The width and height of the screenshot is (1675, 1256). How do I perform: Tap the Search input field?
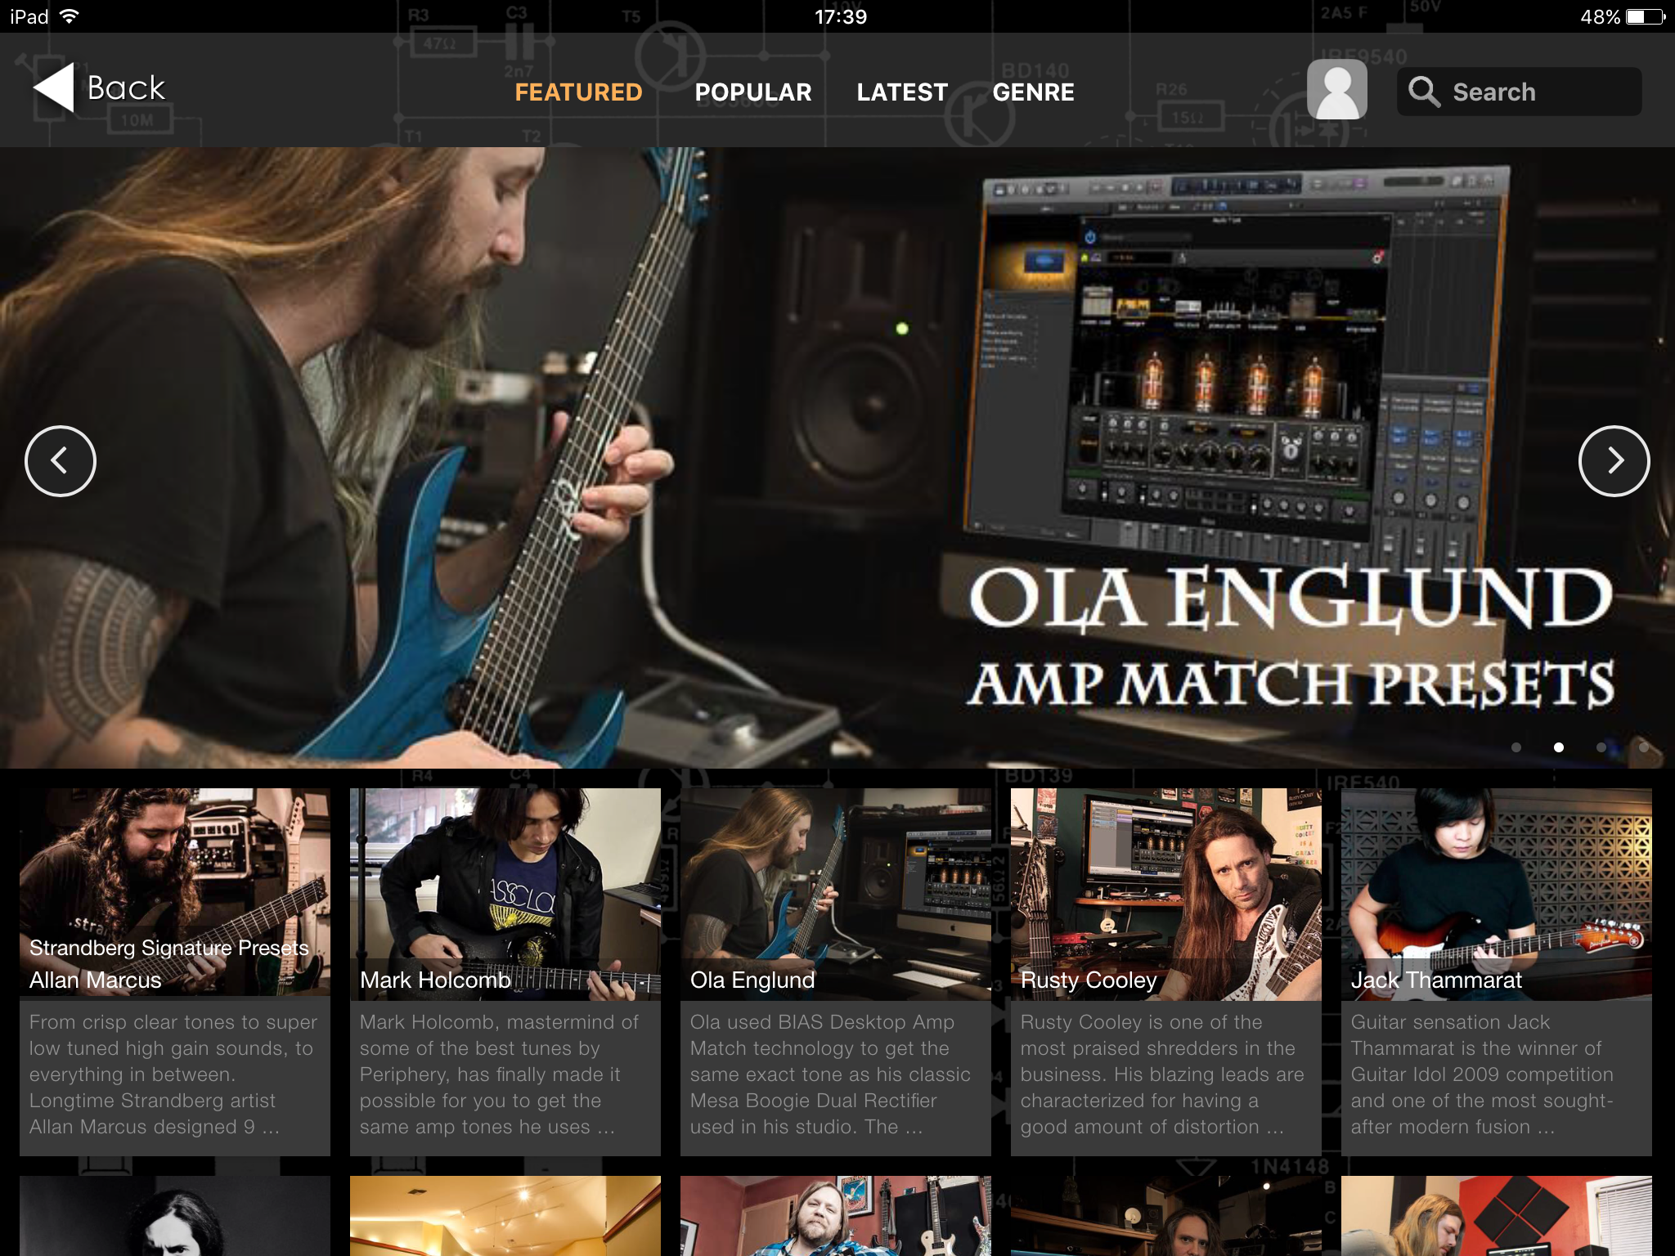tap(1519, 92)
